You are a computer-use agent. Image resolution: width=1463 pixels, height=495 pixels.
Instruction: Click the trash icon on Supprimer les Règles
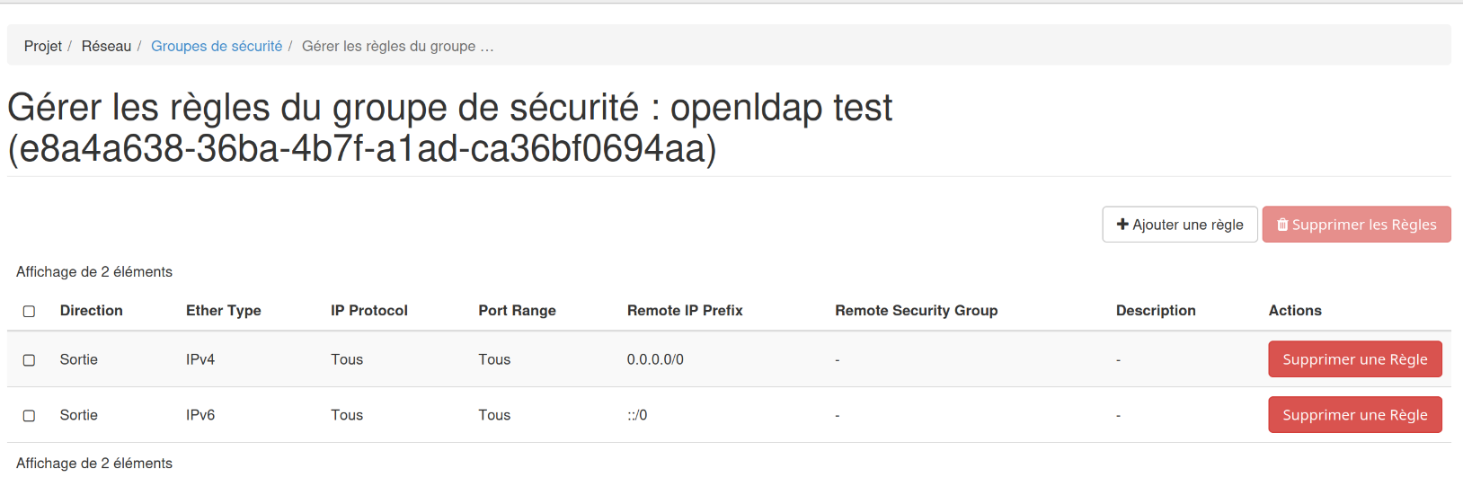coord(1282,225)
